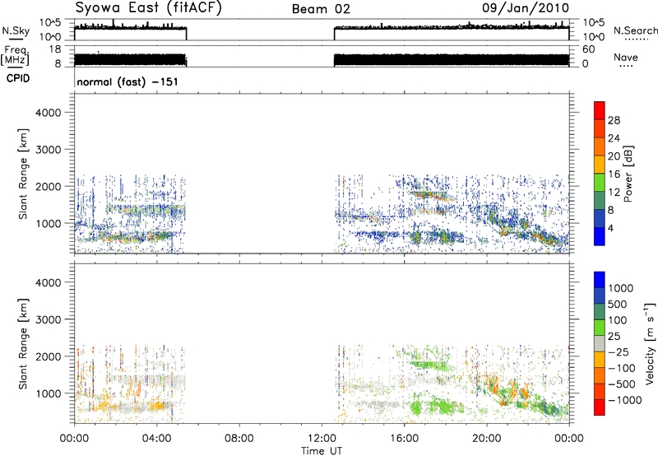This screenshot has height=456, width=658.
Task: Click the 'Slant Range [km]' label of the velocity panel
Action: click(x=23, y=343)
